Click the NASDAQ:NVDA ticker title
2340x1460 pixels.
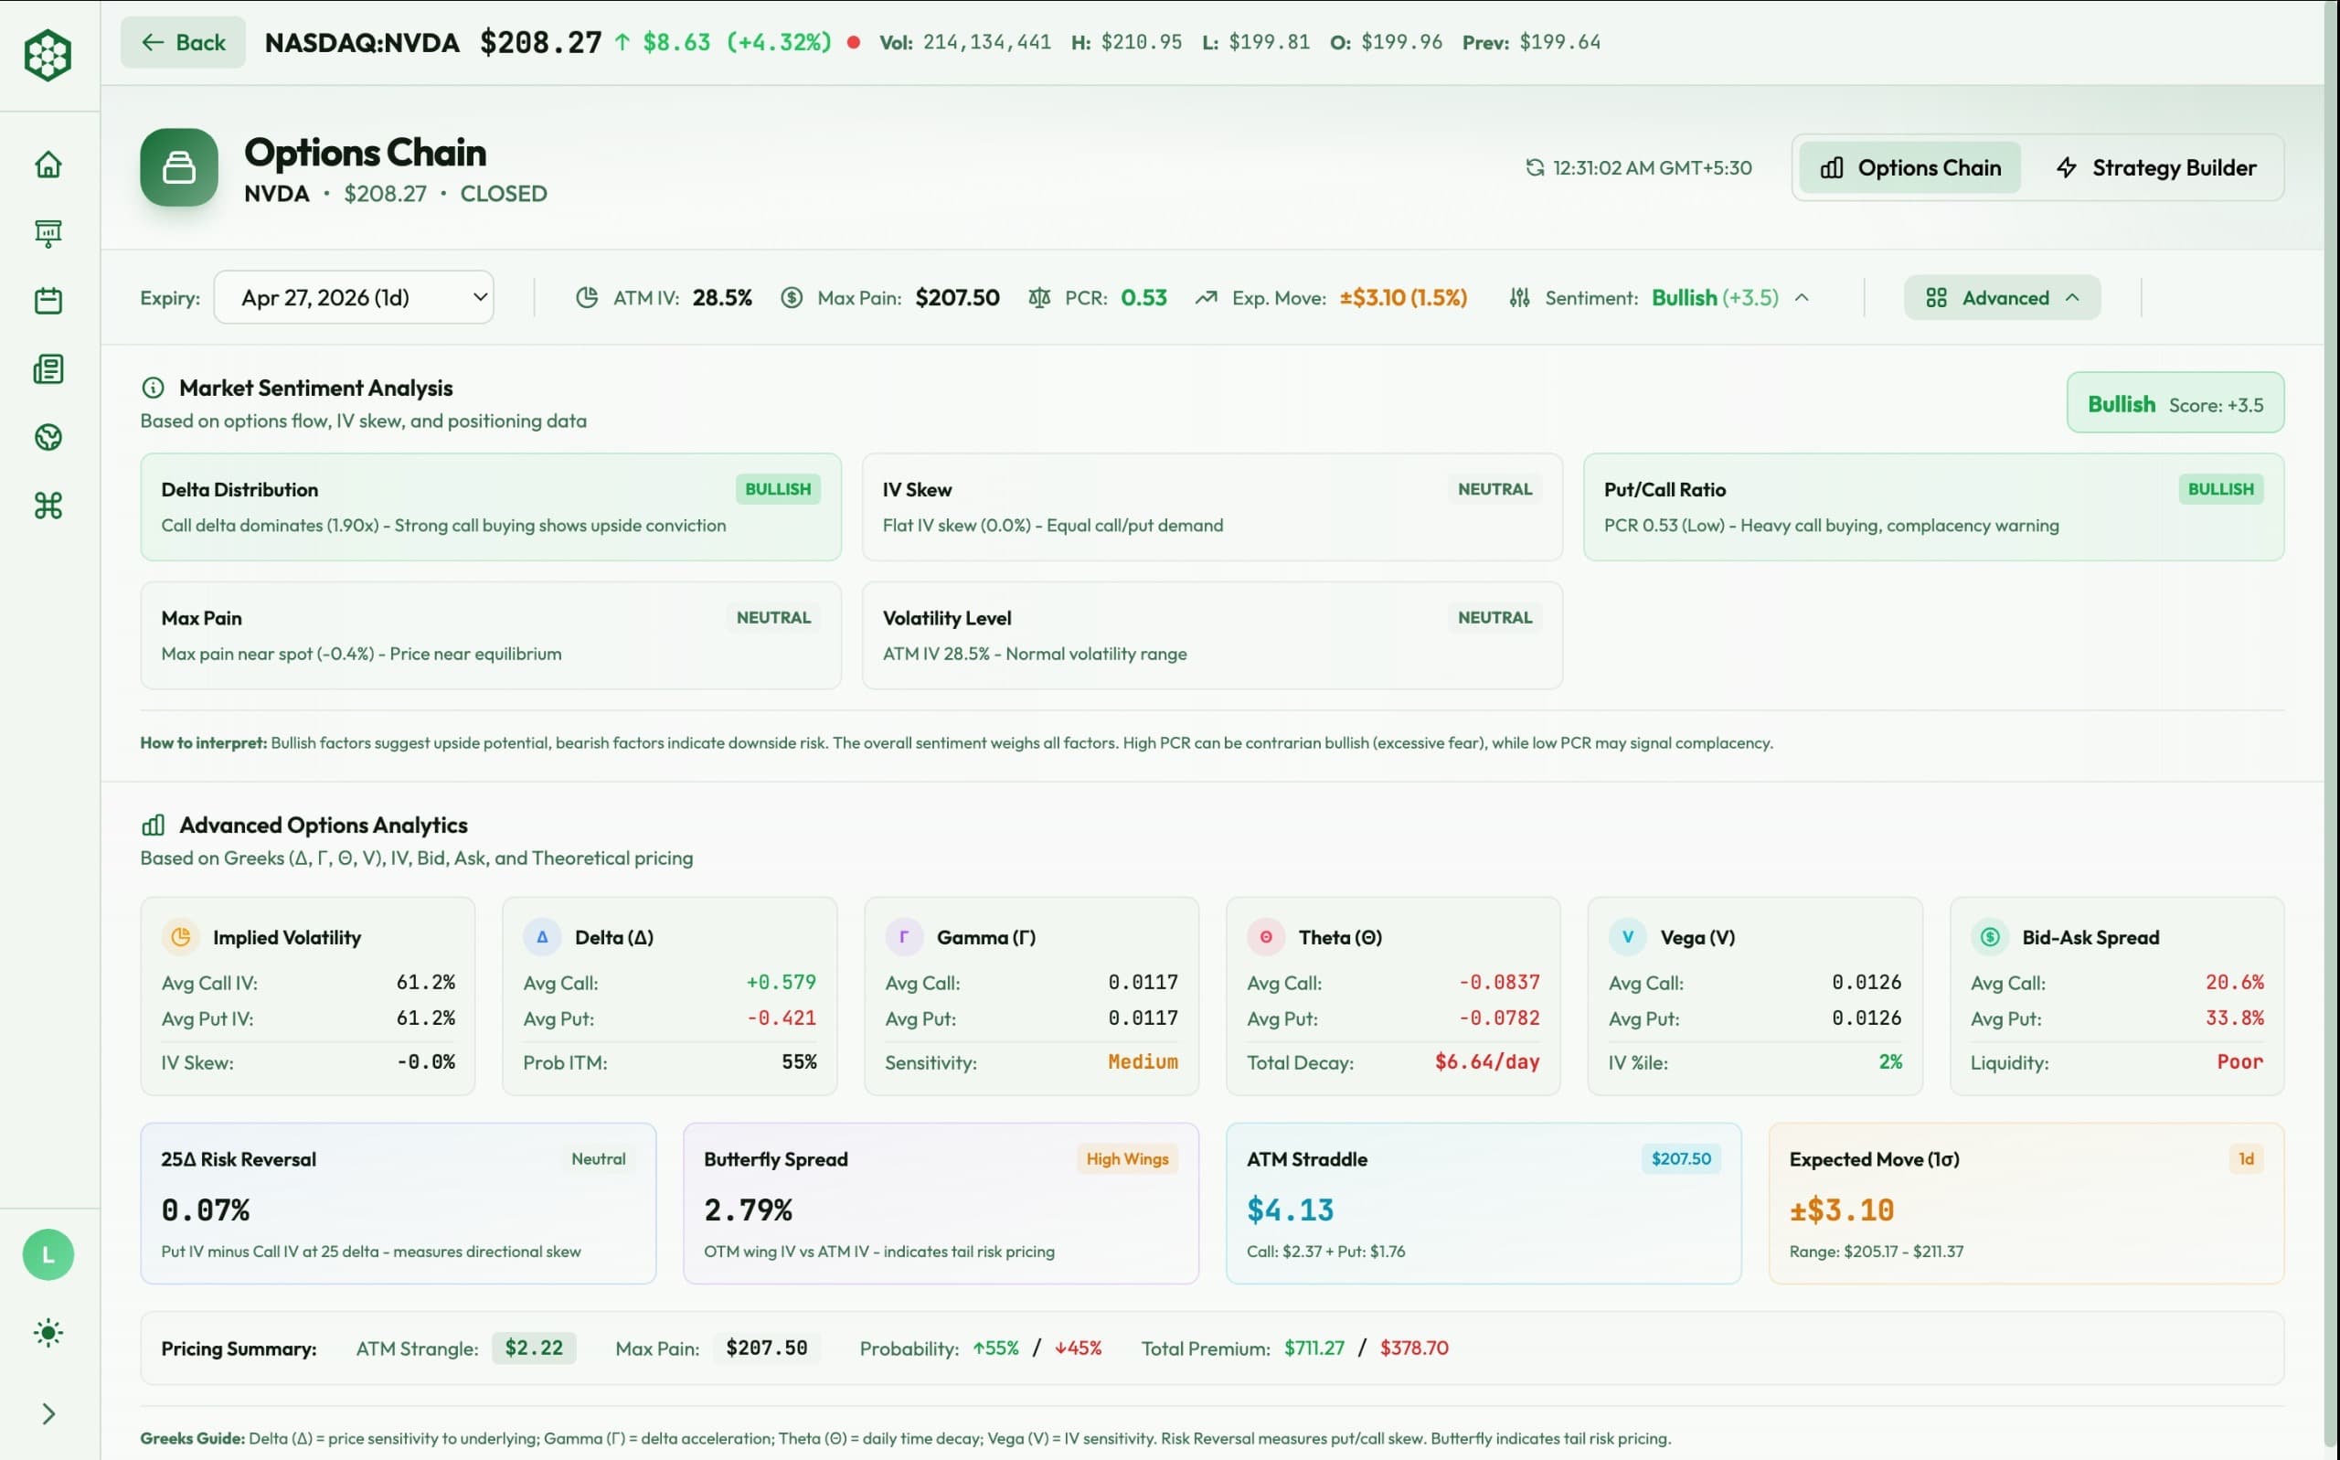click(x=362, y=42)
